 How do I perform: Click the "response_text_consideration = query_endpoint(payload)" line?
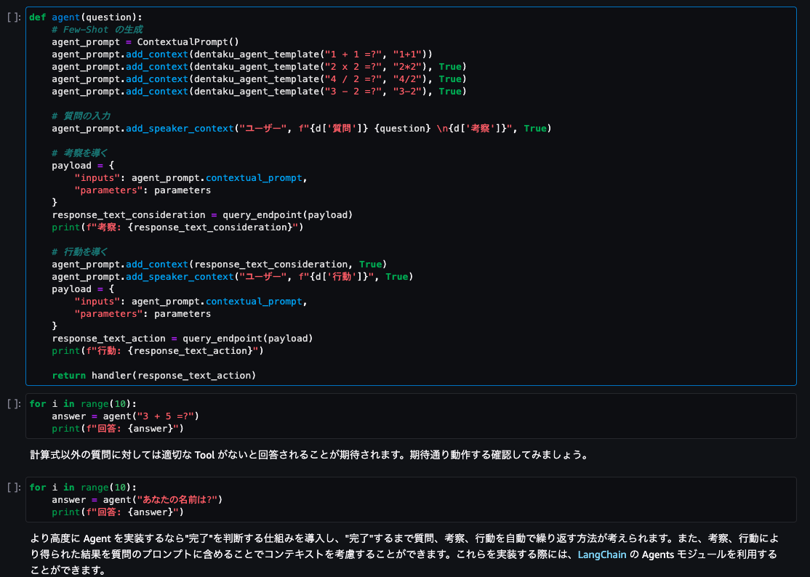[202, 214]
